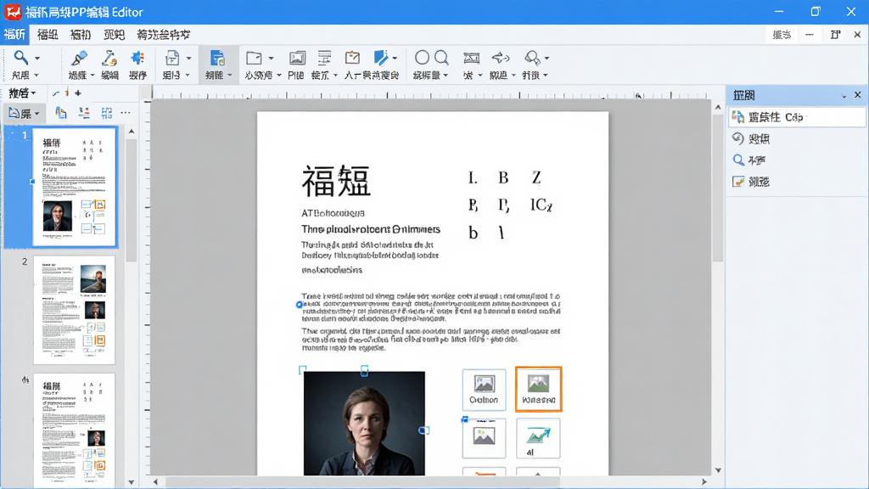The height and width of the screenshot is (489, 869).
Task: Open dropdown beside find-and-replace icon
Action: (x=547, y=59)
